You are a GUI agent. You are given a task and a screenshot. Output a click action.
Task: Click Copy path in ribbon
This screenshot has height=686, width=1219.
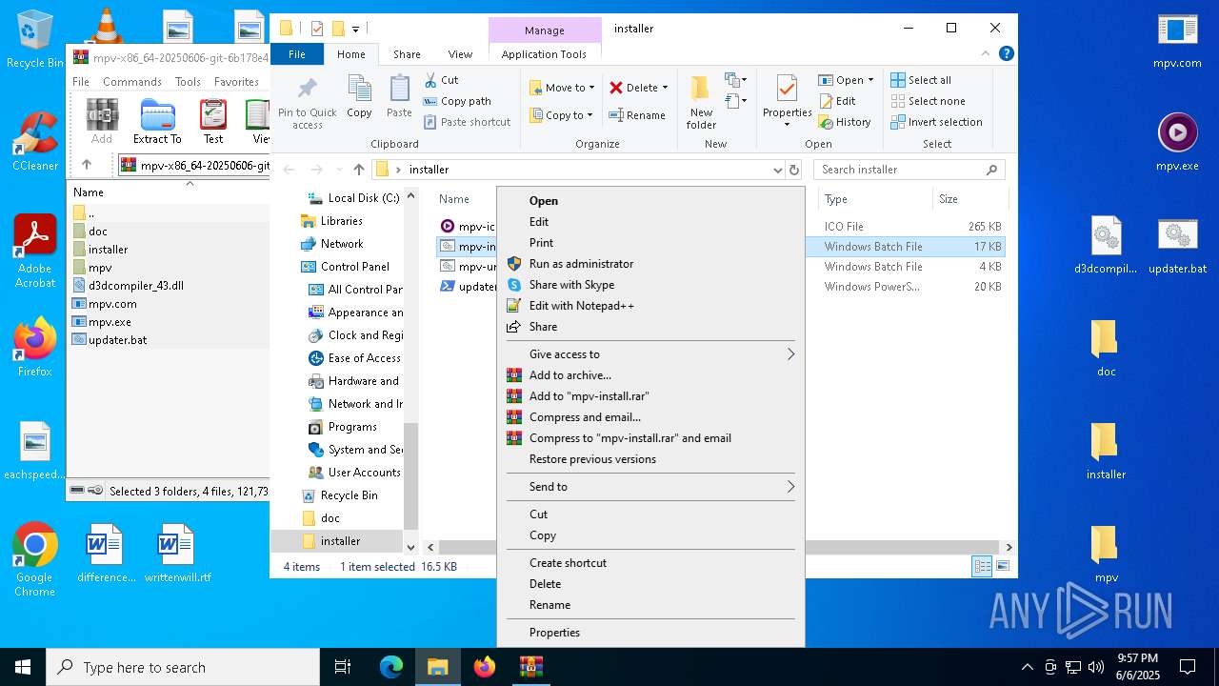(x=457, y=101)
